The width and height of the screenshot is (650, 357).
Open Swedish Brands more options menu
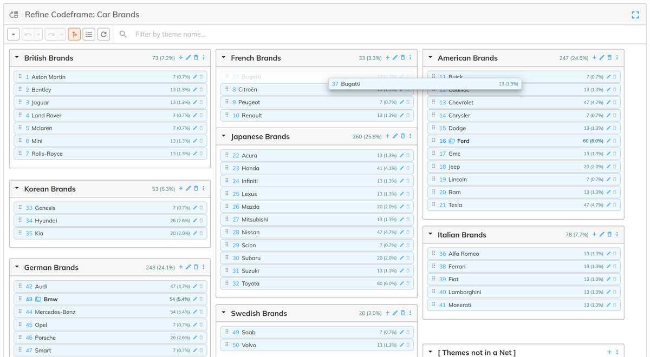tap(410, 313)
